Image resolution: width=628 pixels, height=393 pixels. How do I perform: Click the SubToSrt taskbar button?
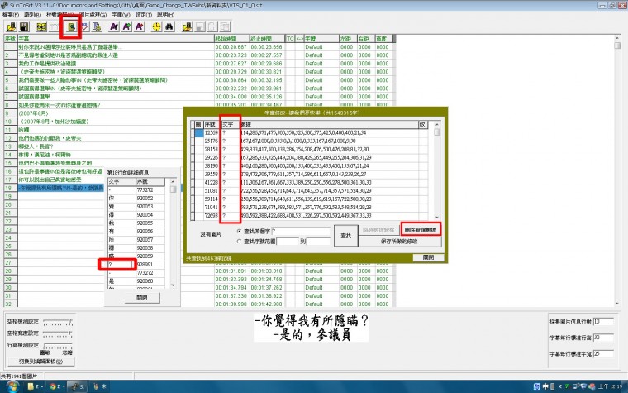point(78,386)
